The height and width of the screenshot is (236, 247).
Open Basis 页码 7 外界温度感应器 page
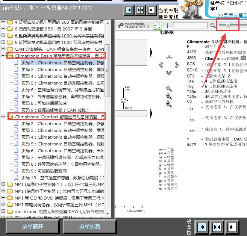[63, 97]
